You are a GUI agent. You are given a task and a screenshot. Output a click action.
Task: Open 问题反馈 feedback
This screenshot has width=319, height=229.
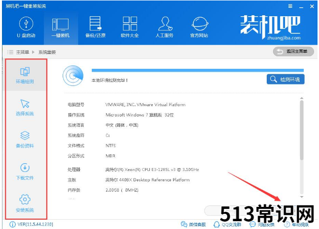262,225
